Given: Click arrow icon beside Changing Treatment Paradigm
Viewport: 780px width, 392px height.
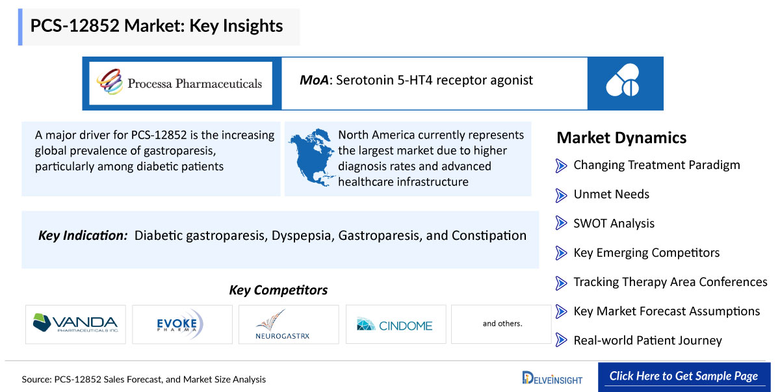Looking at the screenshot, I should [561, 166].
